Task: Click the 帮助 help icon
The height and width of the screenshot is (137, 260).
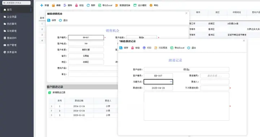Action: 151,5
